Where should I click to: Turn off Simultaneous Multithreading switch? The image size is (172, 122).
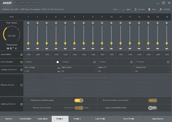(x=79, y=100)
